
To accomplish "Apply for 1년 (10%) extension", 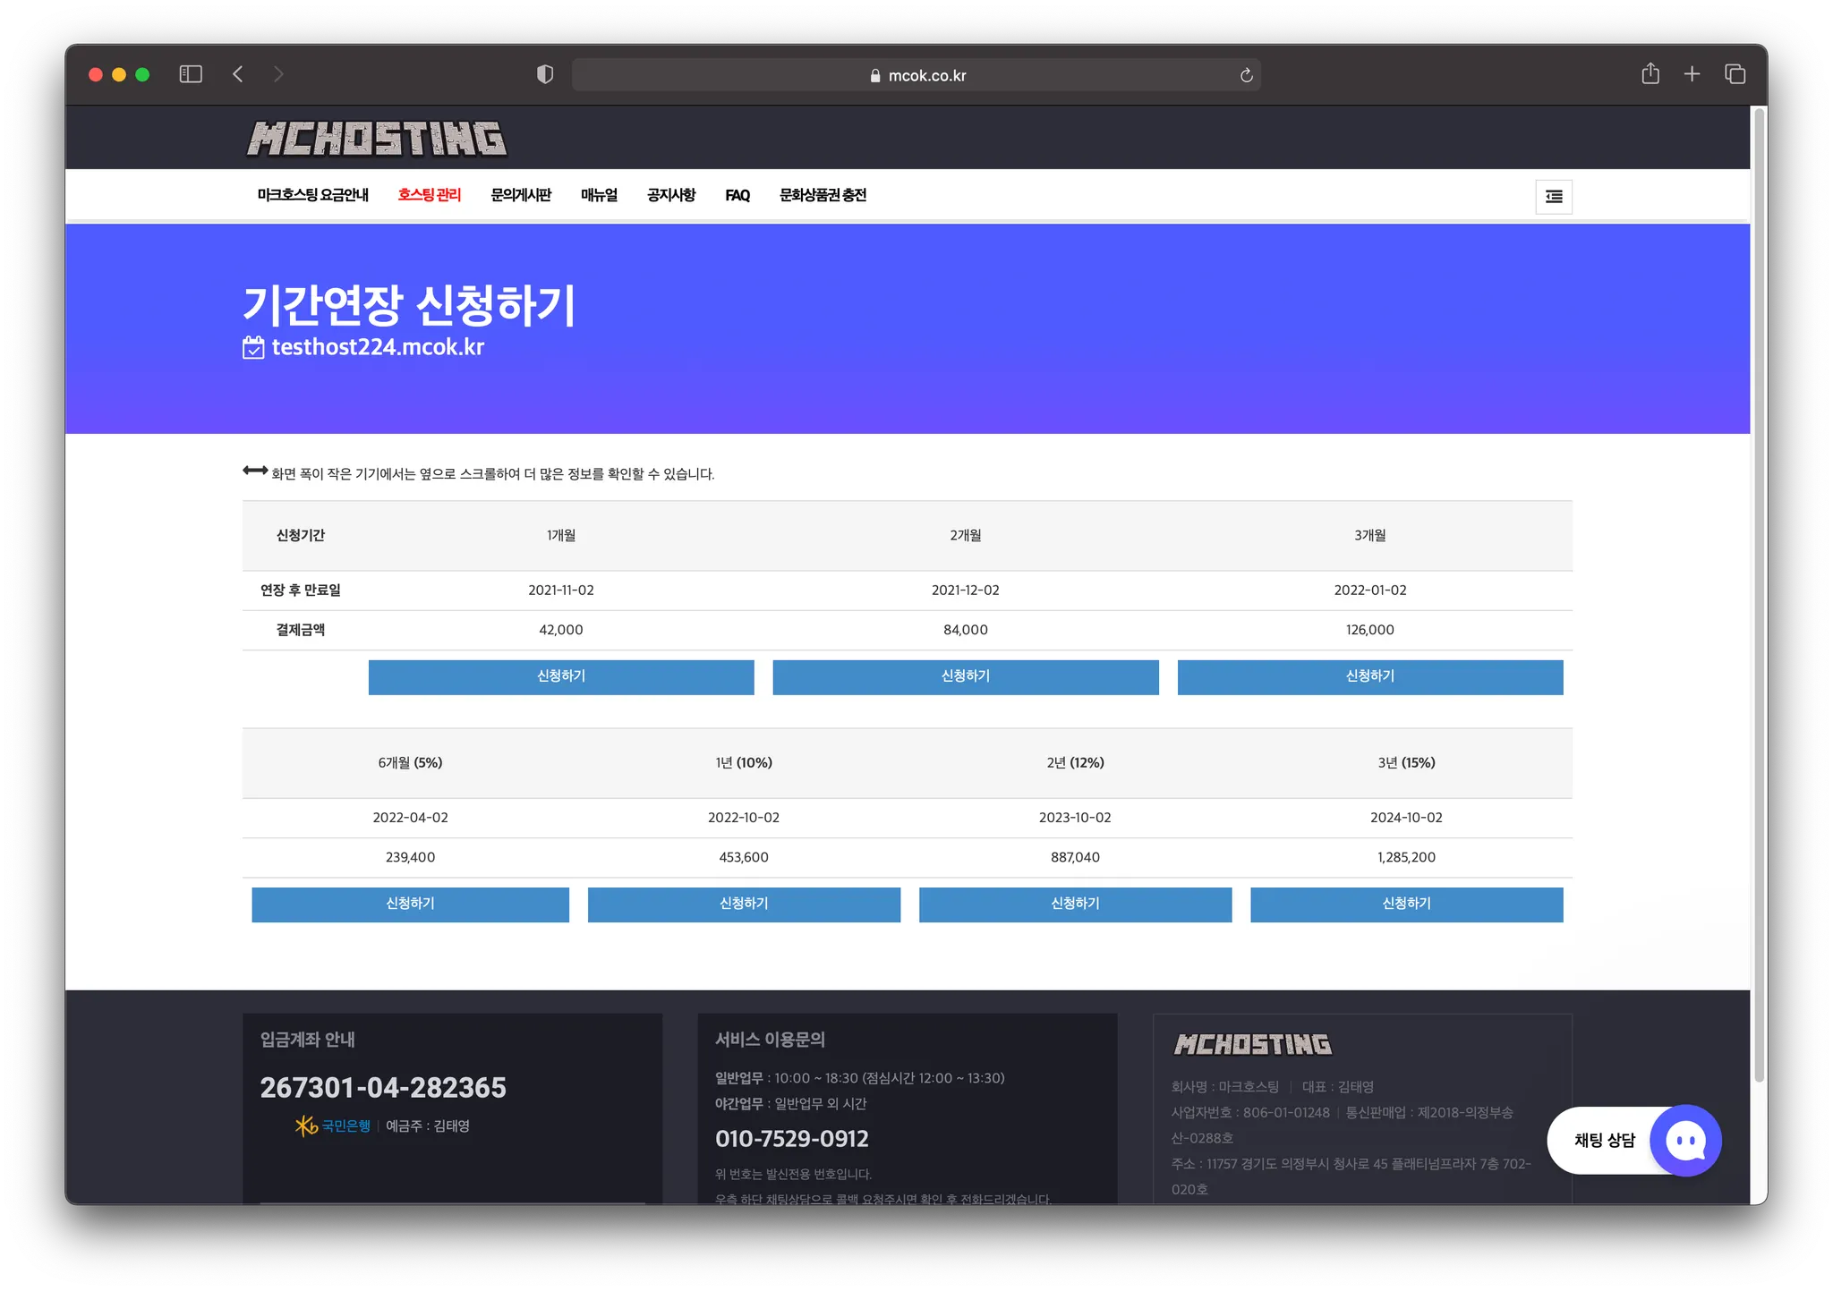I will point(744,904).
